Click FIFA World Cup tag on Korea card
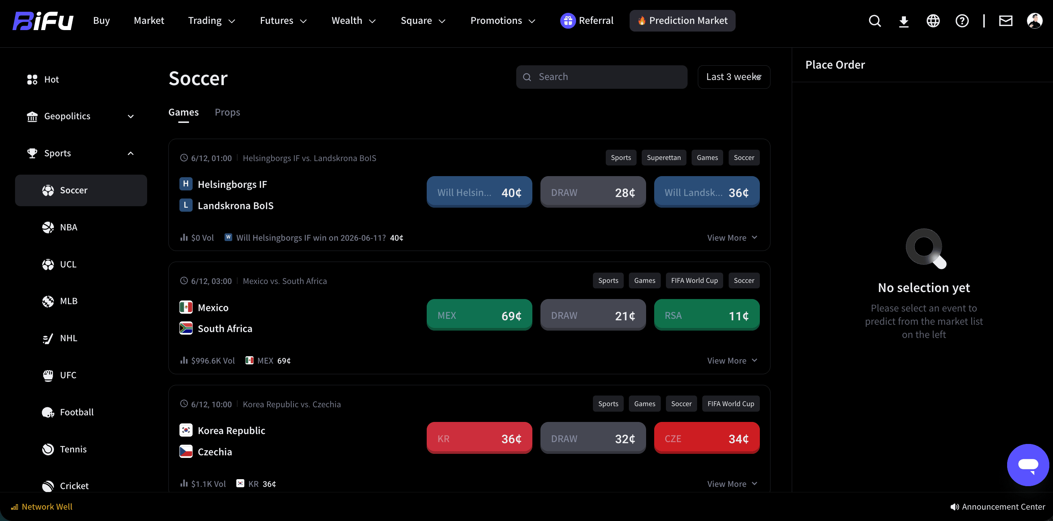The image size is (1053, 521). tap(730, 404)
